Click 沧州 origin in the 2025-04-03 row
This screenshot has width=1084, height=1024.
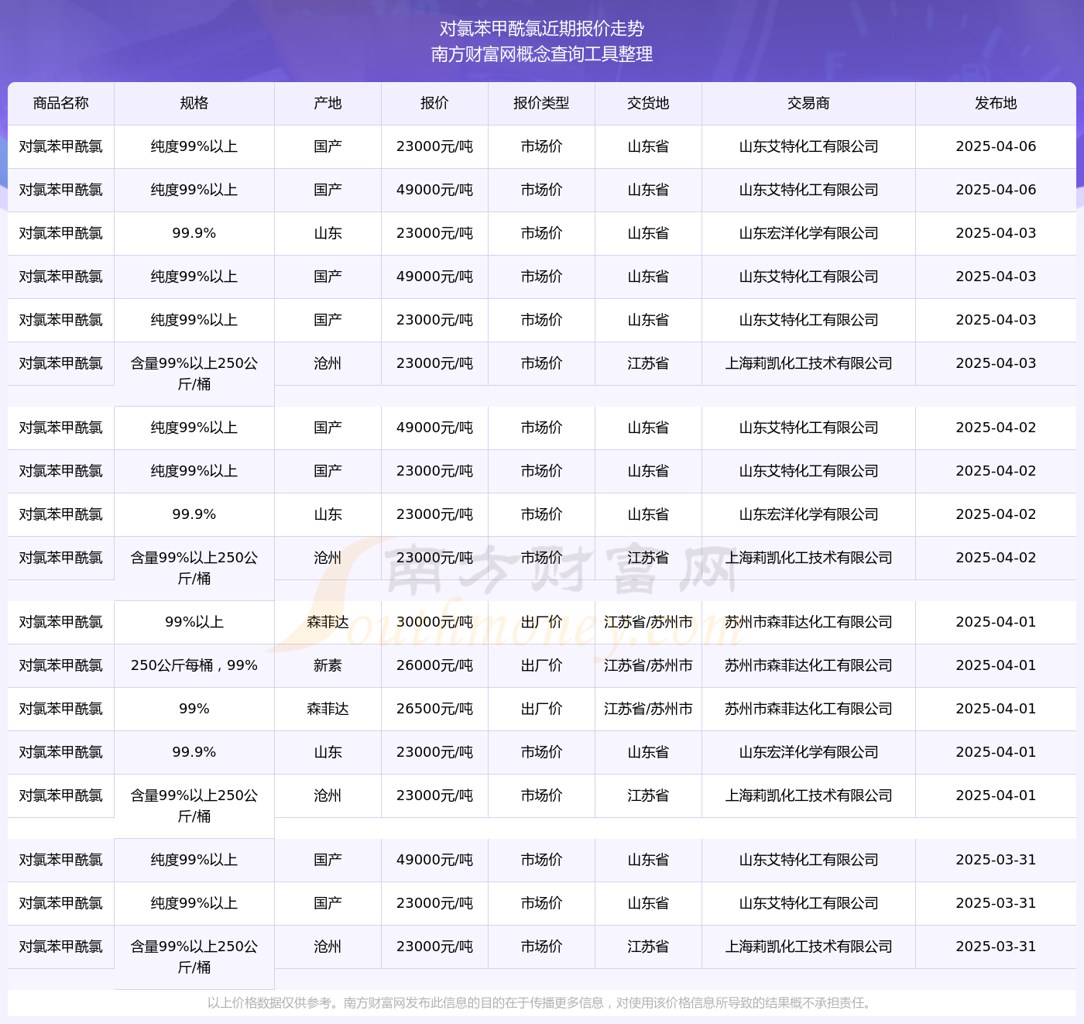(328, 363)
